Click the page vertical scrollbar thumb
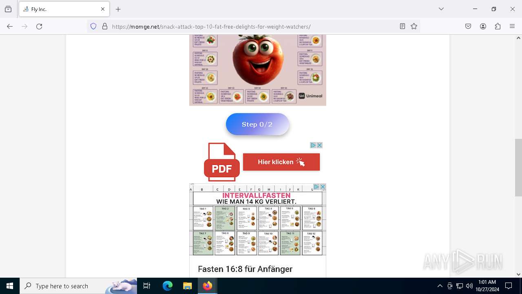Image resolution: width=522 pixels, height=294 pixels. pyautogui.click(x=518, y=167)
